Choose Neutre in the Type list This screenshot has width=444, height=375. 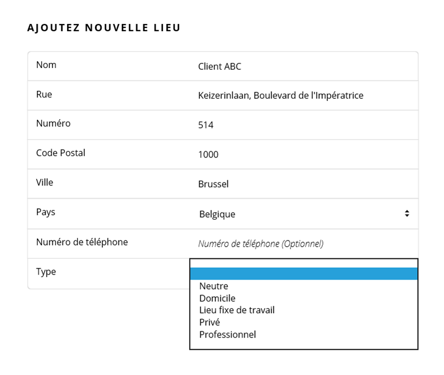pos(214,286)
